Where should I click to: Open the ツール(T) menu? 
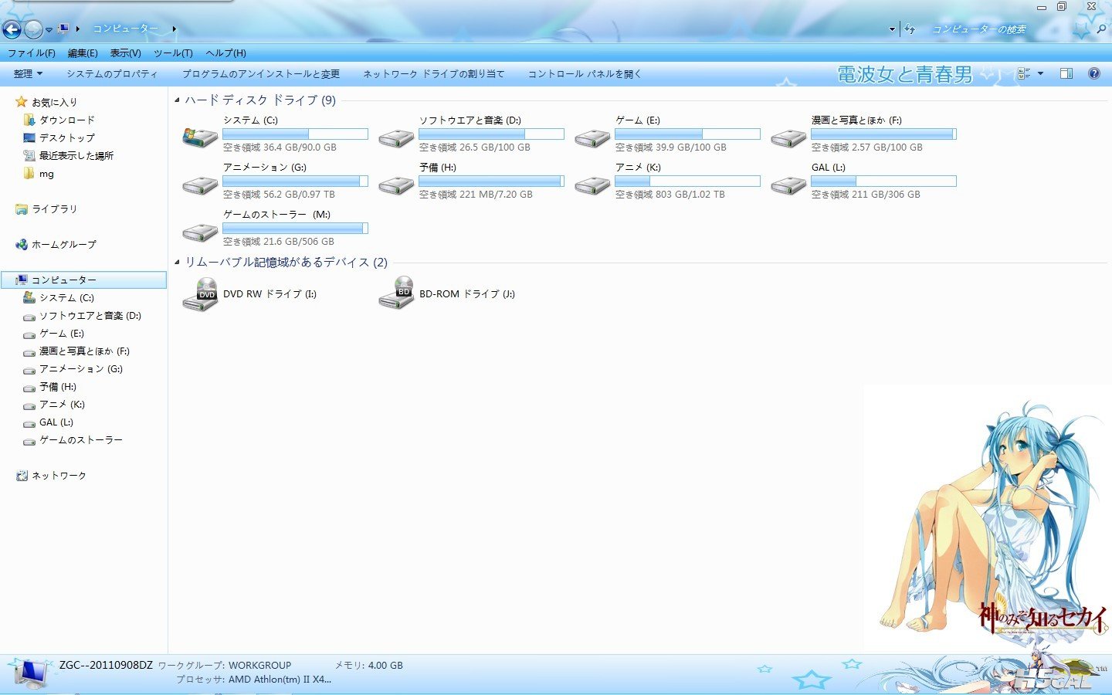tap(173, 53)
